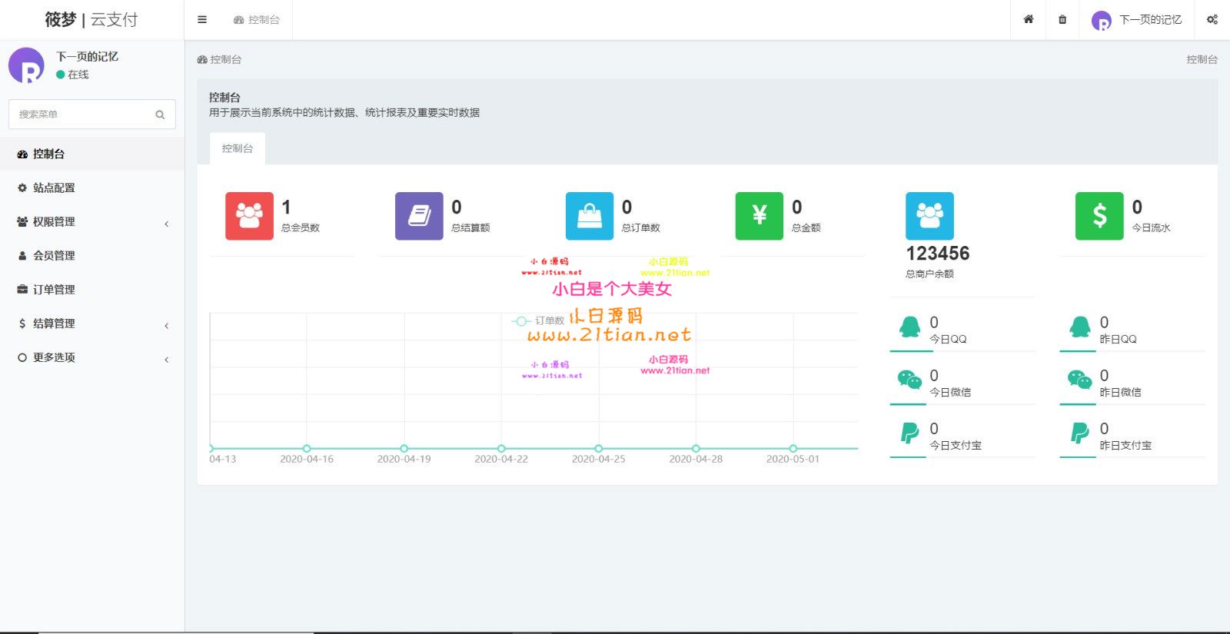
Task: Open the settings gears icon at top right
Action: (x=1212, y=20)
